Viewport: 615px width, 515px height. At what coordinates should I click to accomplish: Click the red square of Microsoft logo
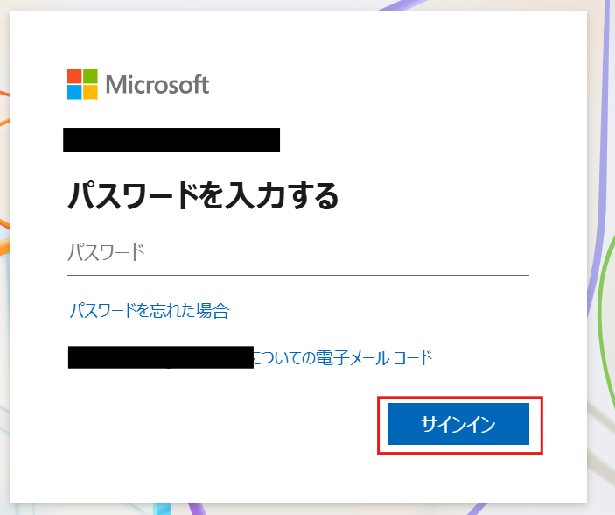pos(74,76)
